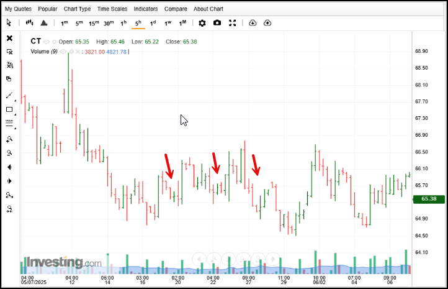The image size is (448, 289).
Task: Click the Volume (9) indicator label
Action: pos(44,52)
